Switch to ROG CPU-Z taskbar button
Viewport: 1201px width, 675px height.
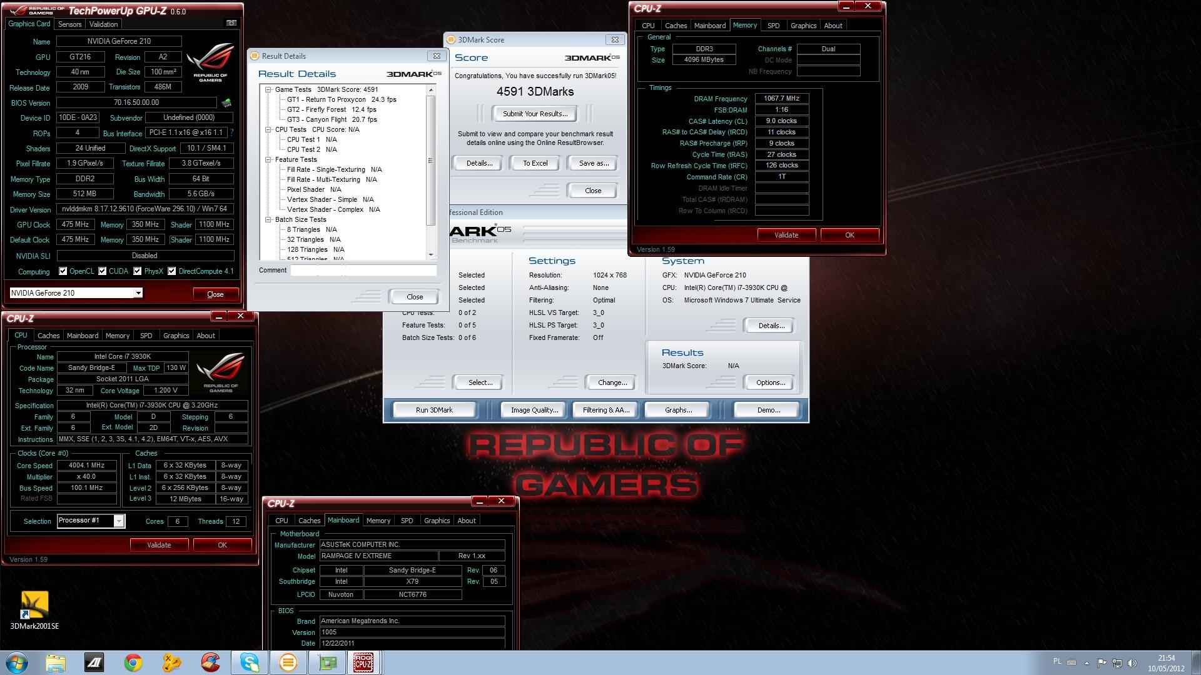coord(364,662)
